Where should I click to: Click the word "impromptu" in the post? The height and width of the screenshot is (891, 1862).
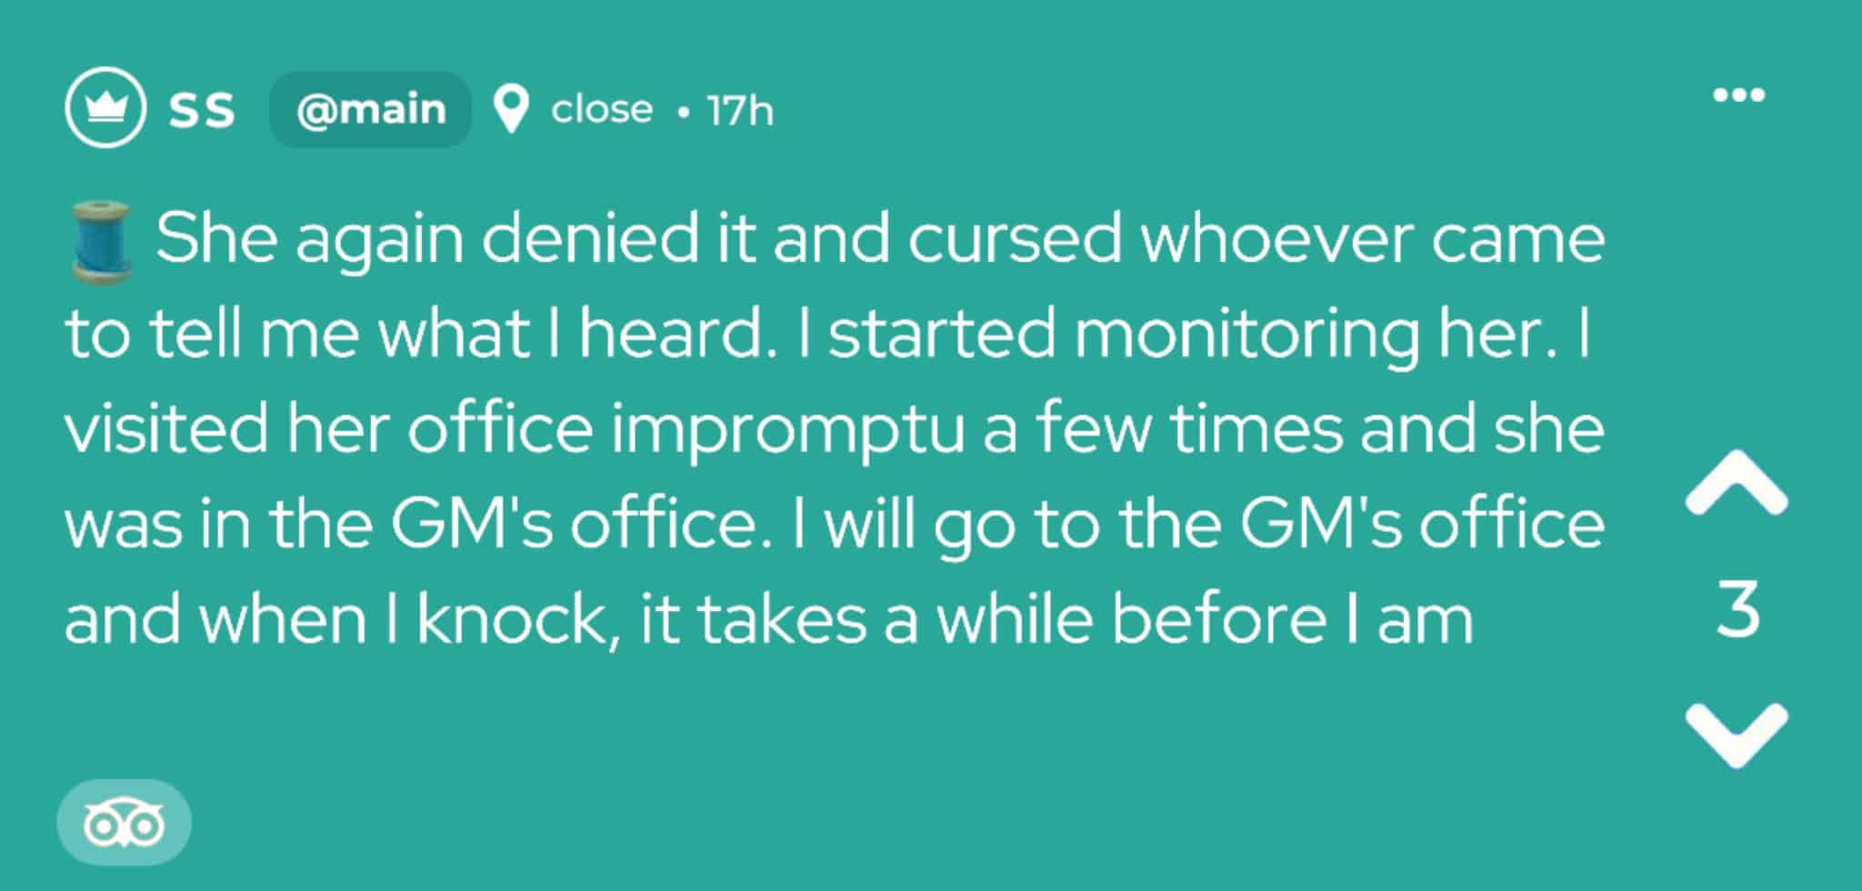[x=787, y=431]
